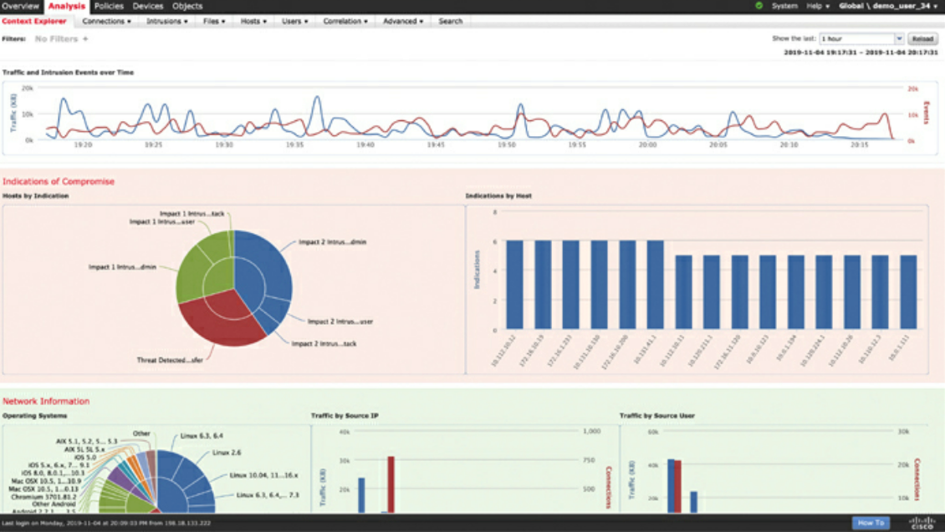Image resolution: width=945 pixels, height=532 pixels.
Task: Go to the Devices menu
Action: (148, 6)
